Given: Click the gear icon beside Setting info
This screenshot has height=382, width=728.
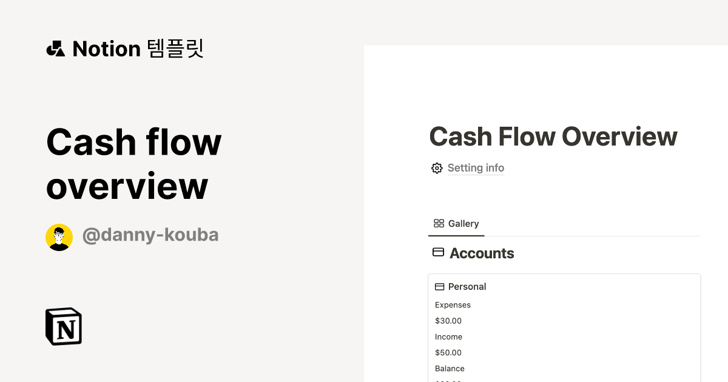Looking at the screenshot, I should (436, 168).
